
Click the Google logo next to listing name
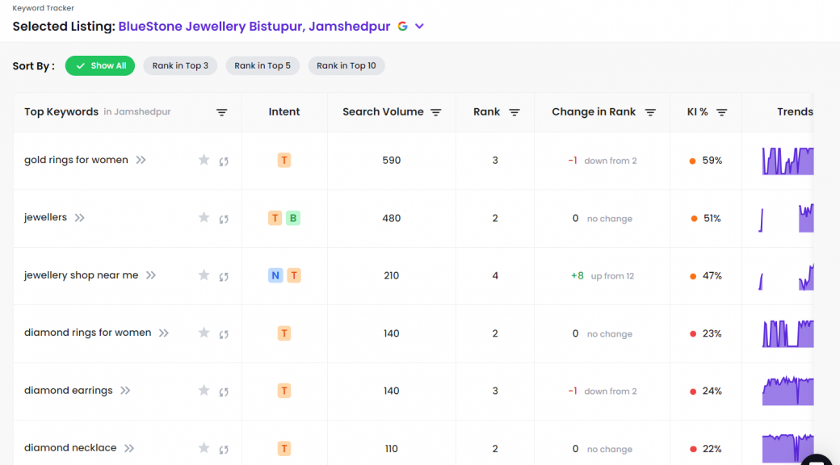pos(402,27)
